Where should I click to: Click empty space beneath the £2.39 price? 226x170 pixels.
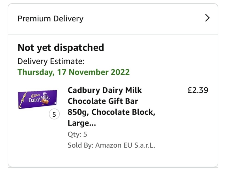pos(198,119)
